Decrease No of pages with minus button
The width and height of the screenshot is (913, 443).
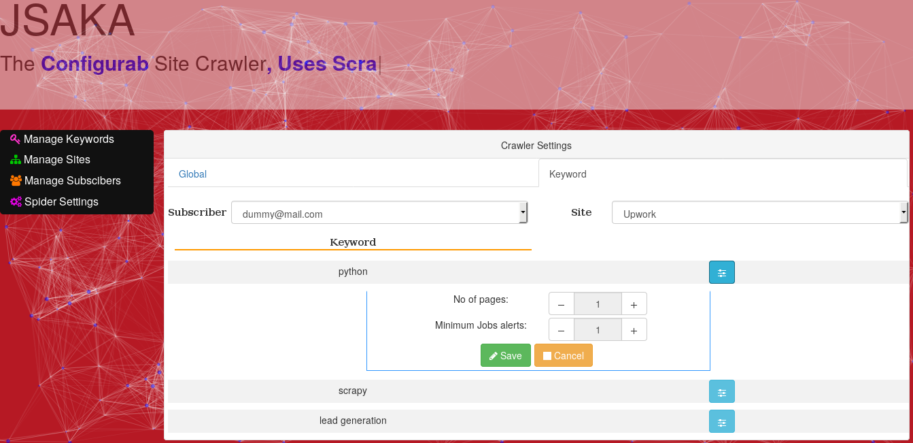[562, 304]
